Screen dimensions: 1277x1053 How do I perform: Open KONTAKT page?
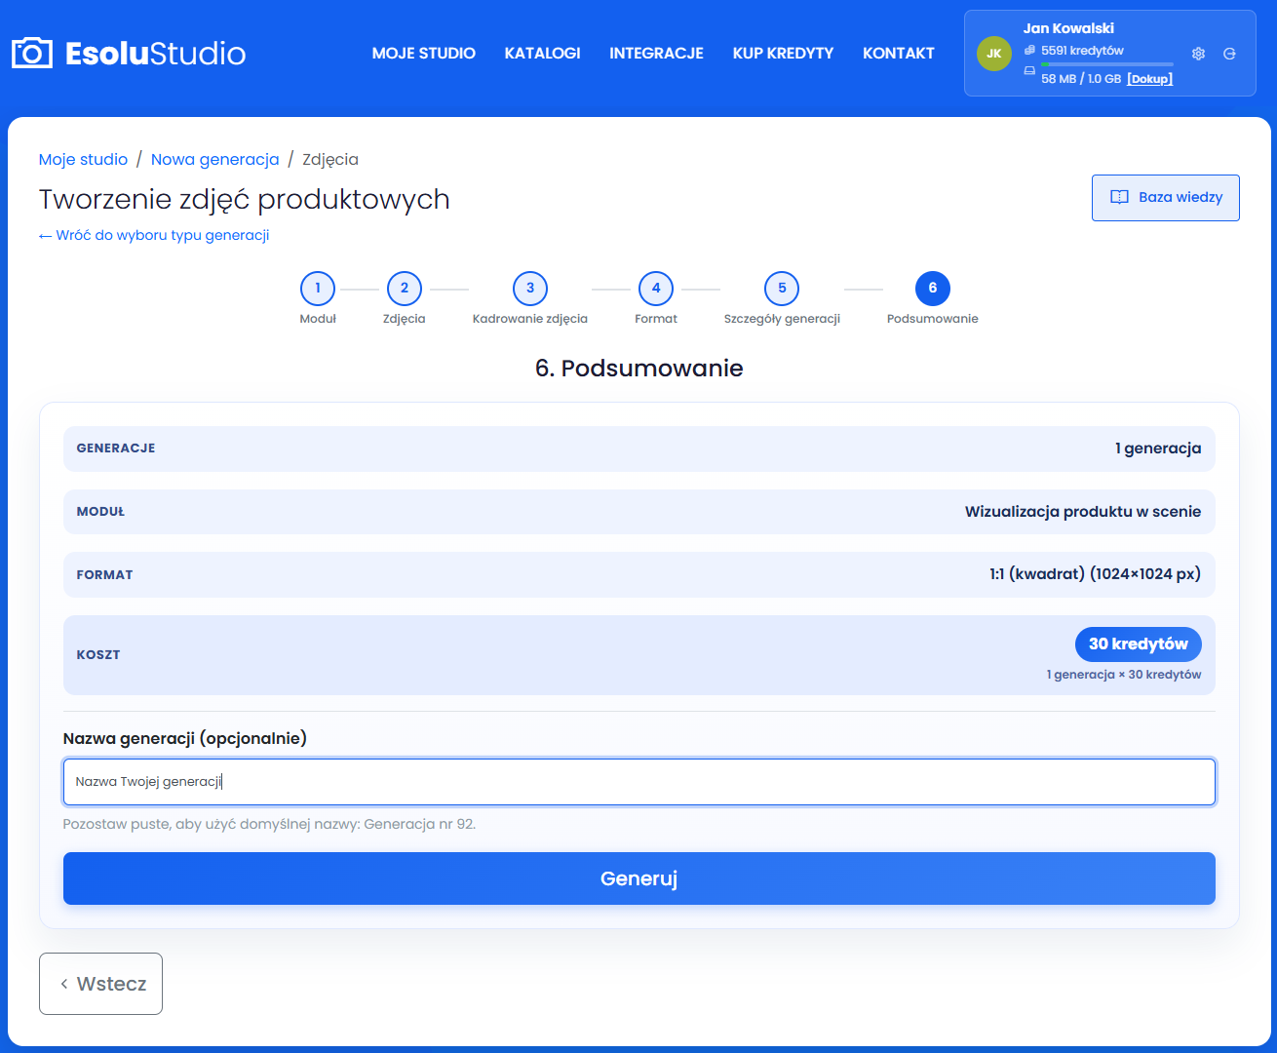(x=899, y=54)
